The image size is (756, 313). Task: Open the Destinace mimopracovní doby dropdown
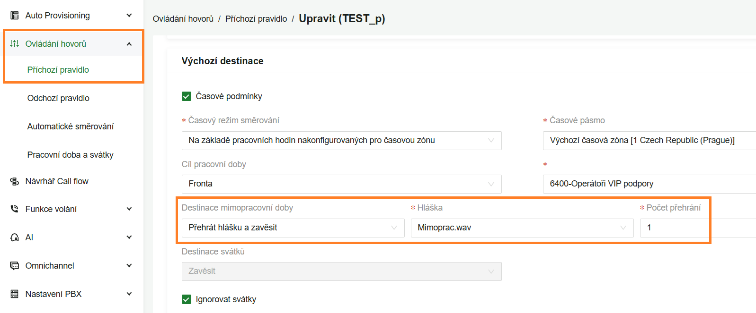(x=293, y=228)
